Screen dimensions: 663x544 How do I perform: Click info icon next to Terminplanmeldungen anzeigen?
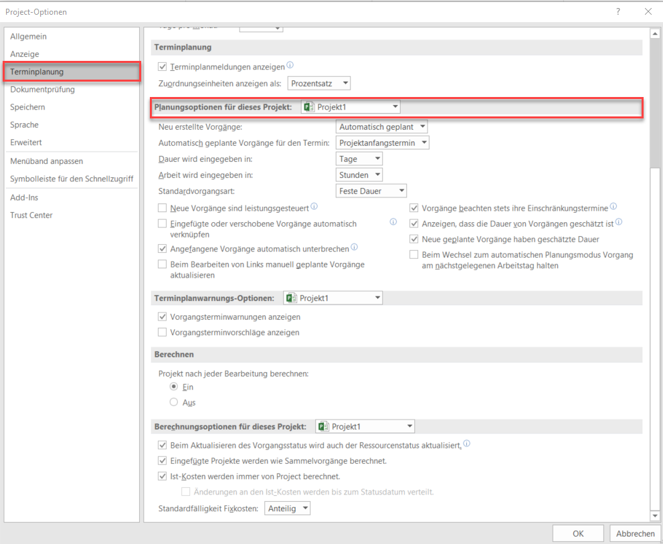290,66
